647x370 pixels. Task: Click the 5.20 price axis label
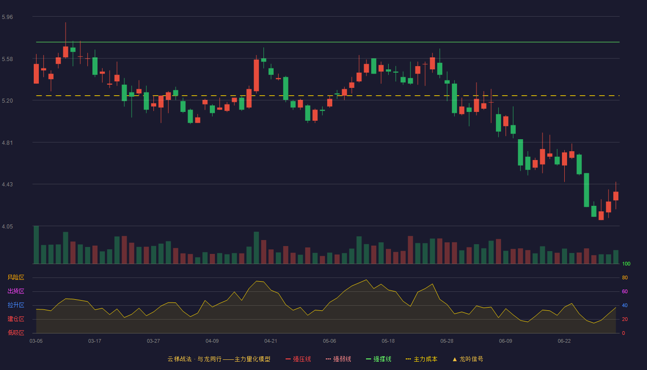(x=7, y=101)
